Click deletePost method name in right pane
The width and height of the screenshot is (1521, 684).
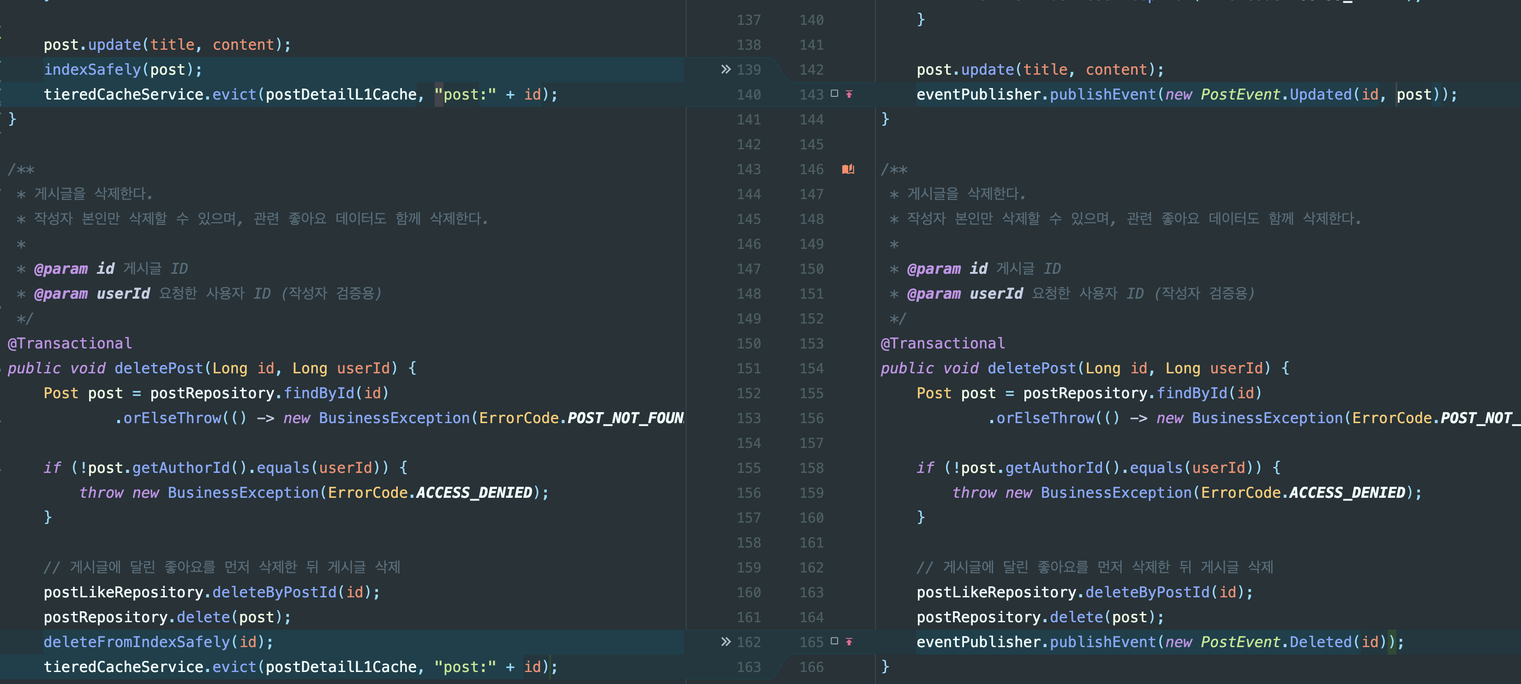click(x=1031, y=369)
